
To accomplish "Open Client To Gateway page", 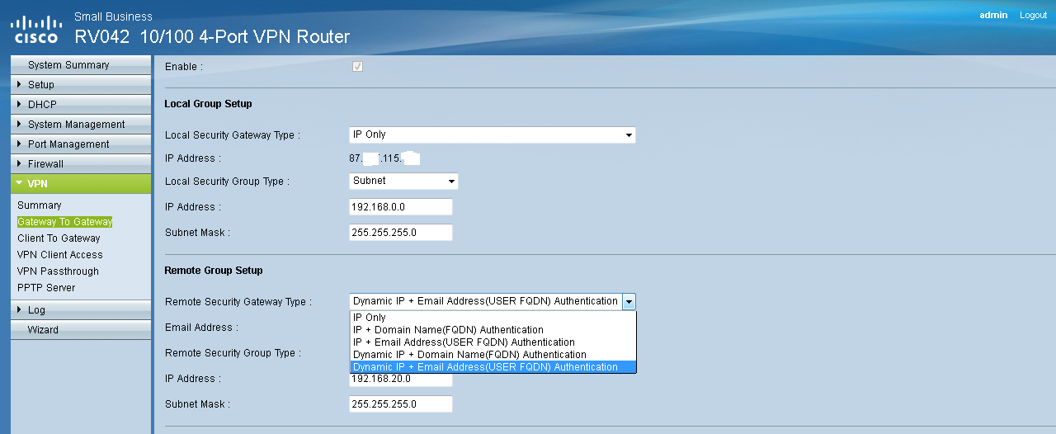I will pos(59,238).
